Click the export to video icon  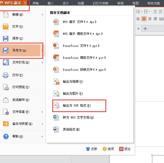56,82
